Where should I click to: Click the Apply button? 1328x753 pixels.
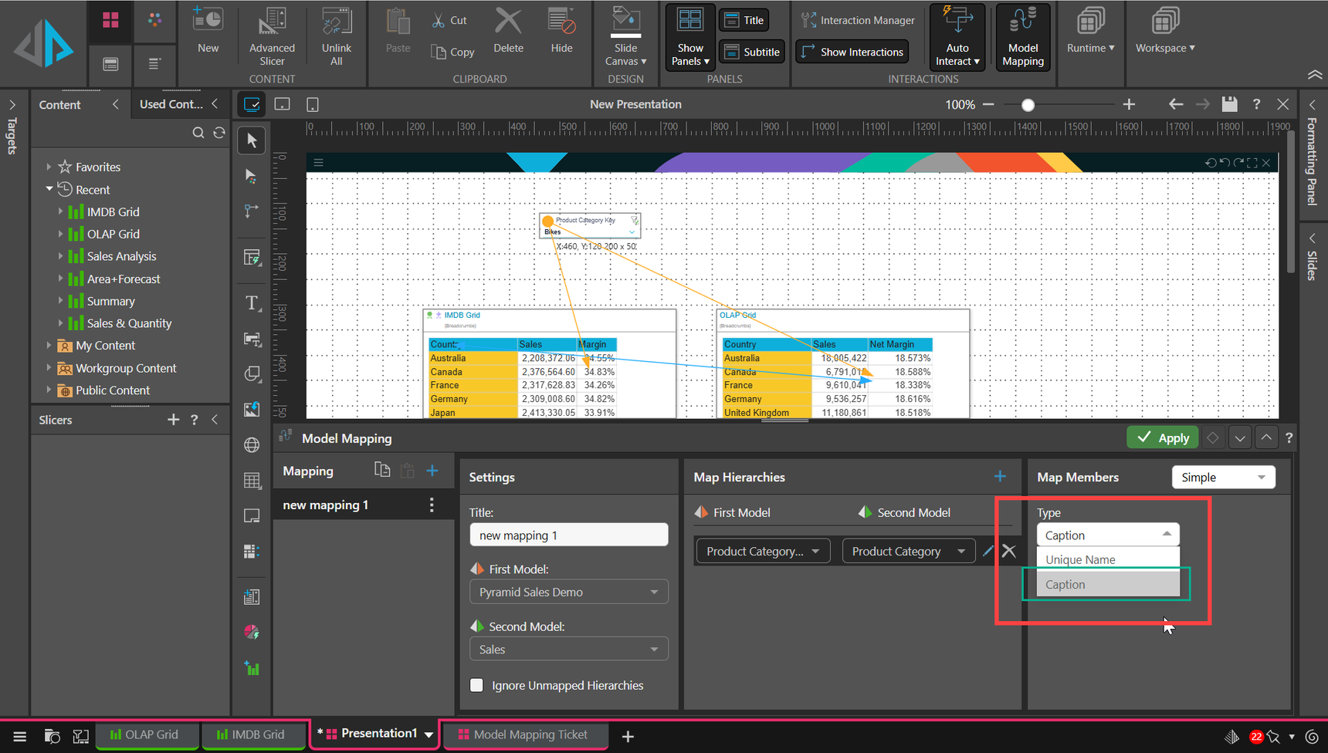pyautogui.click(x=1162, y=437)
